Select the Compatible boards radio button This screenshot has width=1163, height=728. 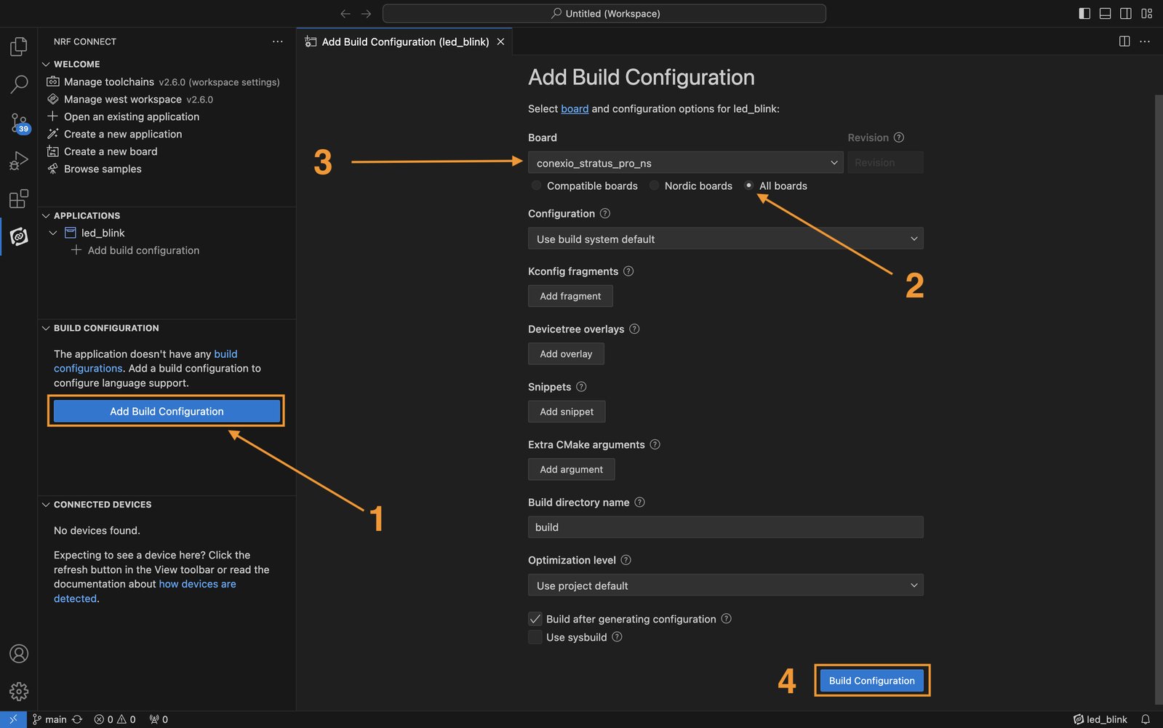[537, 185]
